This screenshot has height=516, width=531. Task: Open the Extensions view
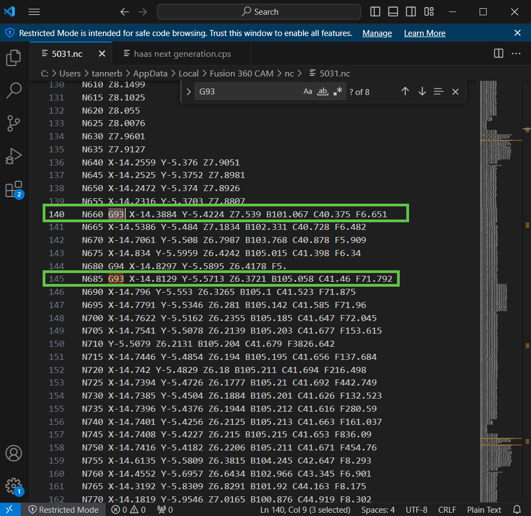coord(14,189)
